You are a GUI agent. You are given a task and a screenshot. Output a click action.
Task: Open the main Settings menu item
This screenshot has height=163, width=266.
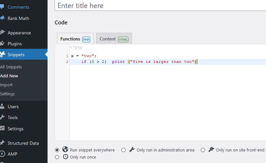click(x=15, y=129)
